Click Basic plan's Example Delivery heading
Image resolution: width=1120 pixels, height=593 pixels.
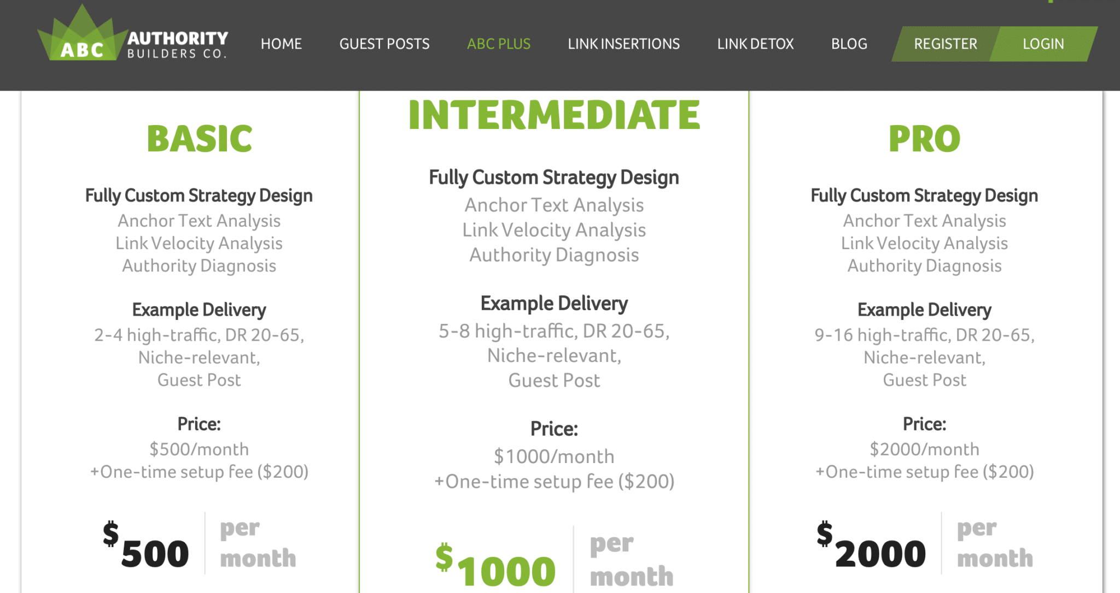tap(199, 310)
